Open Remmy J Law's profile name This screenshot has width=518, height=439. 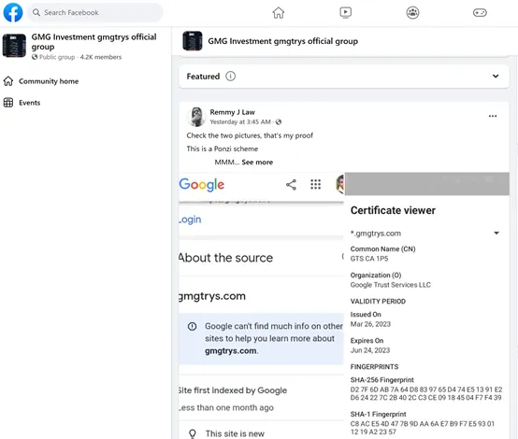pyautogui.click(x=232, y=112)
